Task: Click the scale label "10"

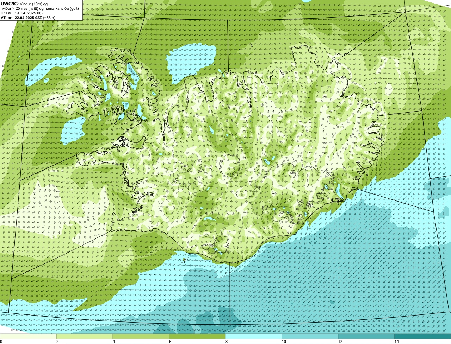Action: [x=284, y=342]
